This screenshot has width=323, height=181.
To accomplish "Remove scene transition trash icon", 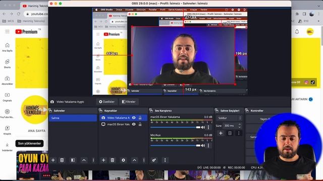I will coord(230,133).
